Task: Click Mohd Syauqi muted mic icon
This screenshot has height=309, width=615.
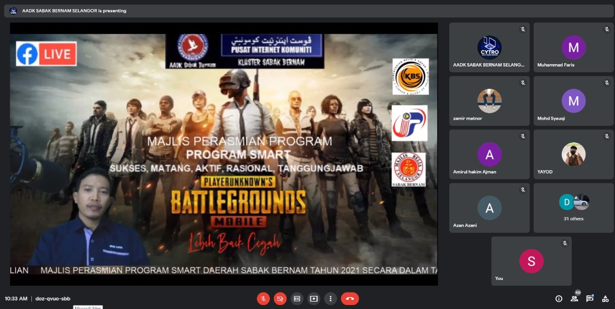Action: click(x=607, y=83)
